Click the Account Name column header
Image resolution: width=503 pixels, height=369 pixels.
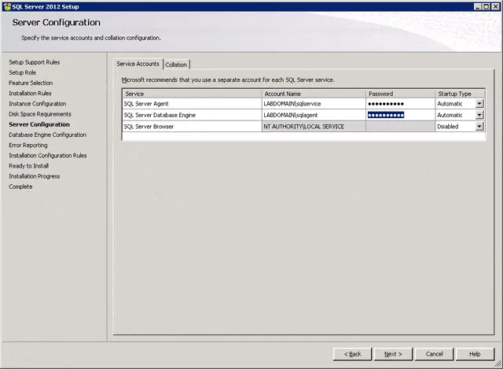point(313,94)
